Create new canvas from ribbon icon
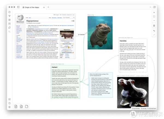Screen dimensions: 164x119 (x=9, y=20)
